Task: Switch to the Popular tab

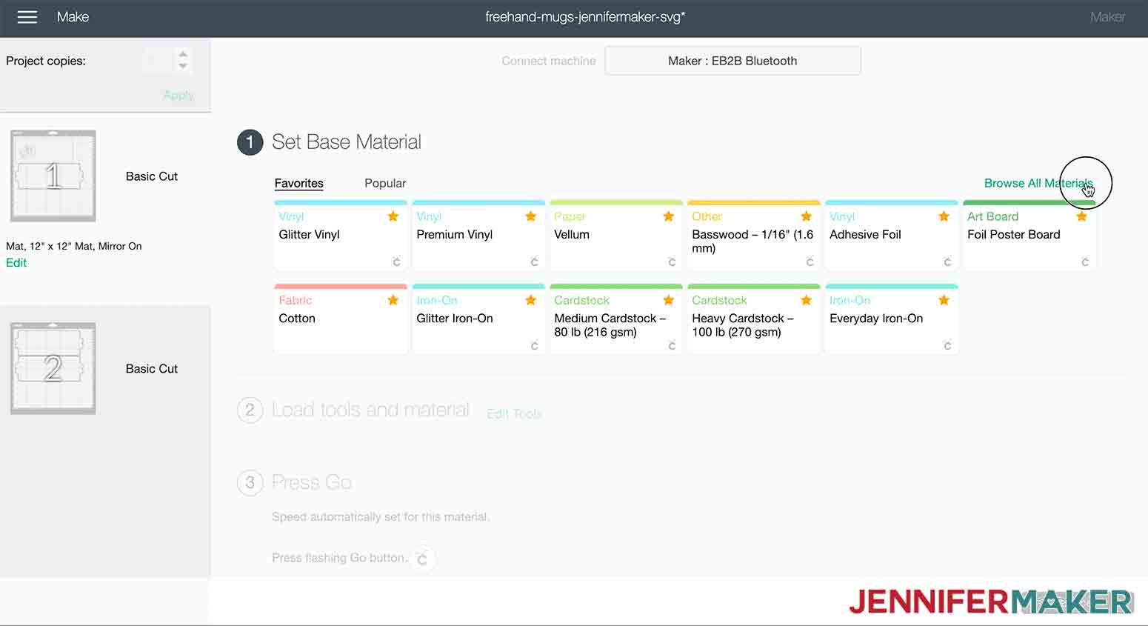Action: [385, 183]
